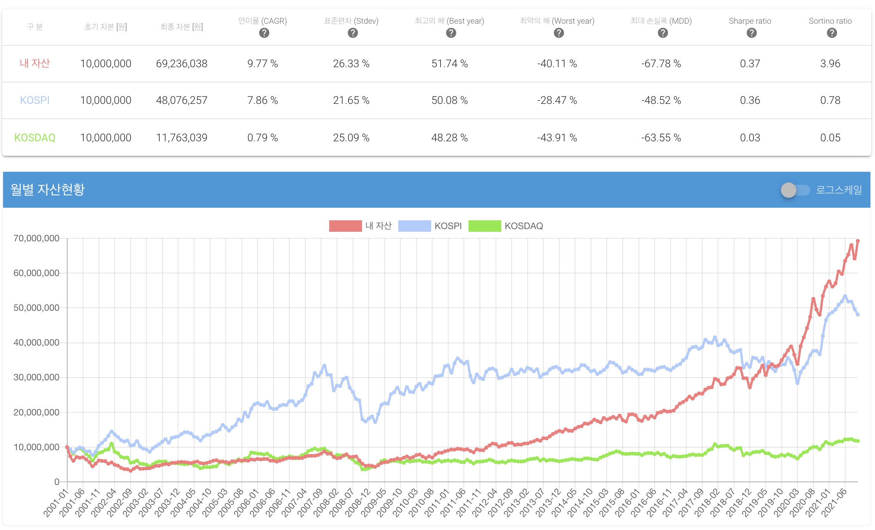This screenshot has height=530, width=875.
Task: Hide the KOSPI series via its legend
Action: (448, 226)
